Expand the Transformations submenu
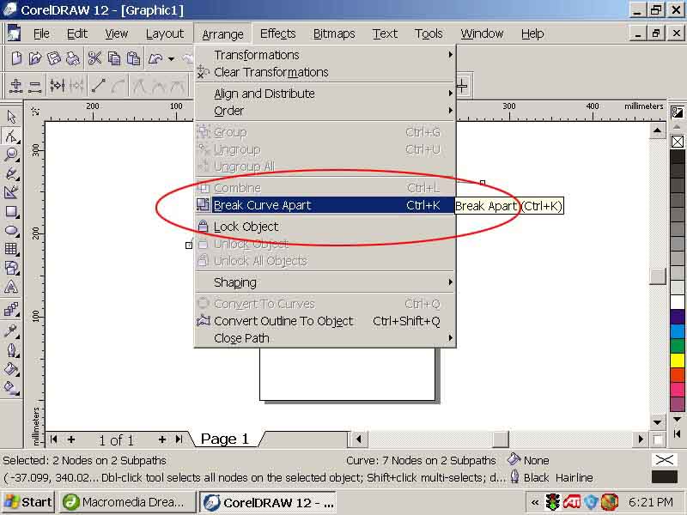687x515 pixels. (325, 55)
